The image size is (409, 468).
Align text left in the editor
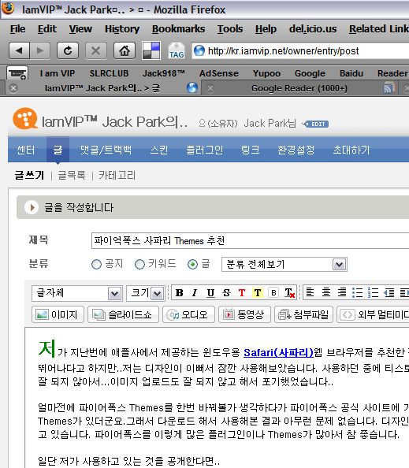[310, 292]
